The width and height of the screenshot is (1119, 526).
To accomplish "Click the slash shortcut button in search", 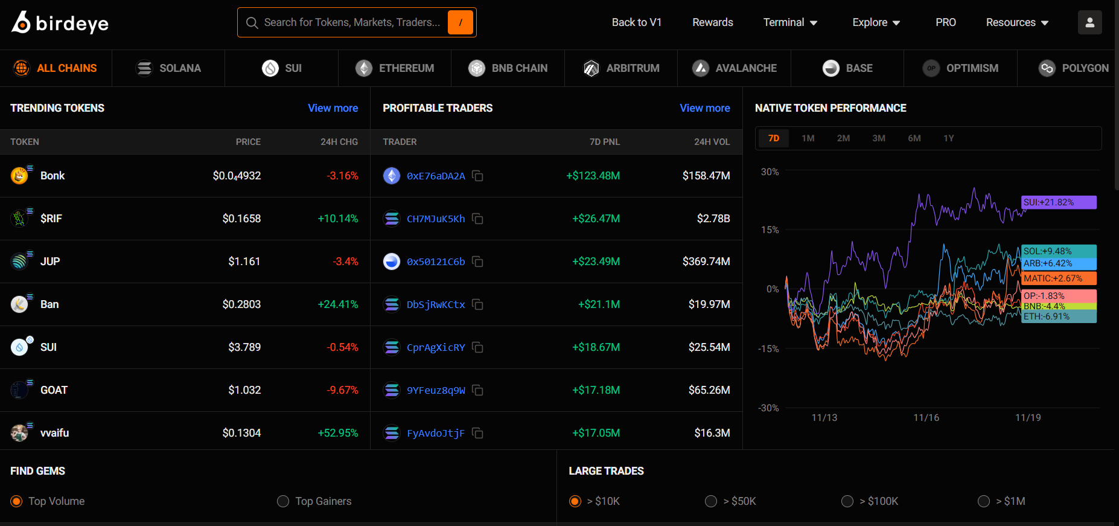I will pos(461,22).
